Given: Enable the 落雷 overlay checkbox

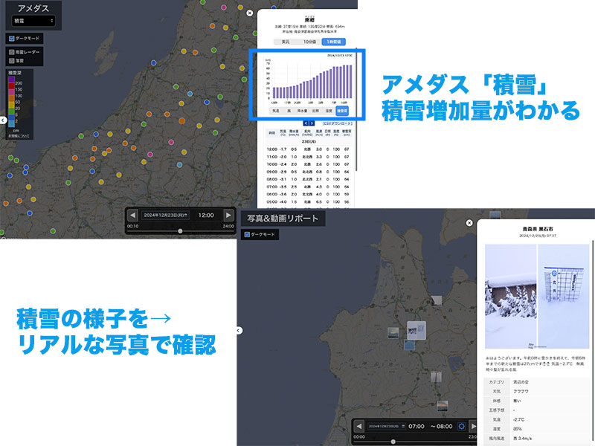Looking at the screenshot, I should tap(11, 60).
